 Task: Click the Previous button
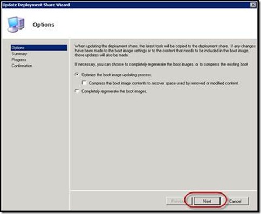coord(179,201)
